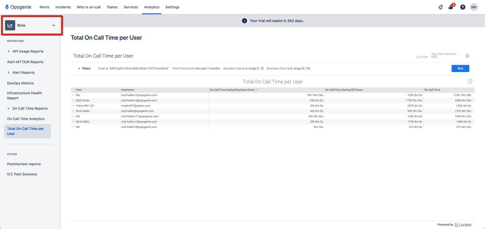
Task: Click the user cell 'Yahoo NH 123'
Action: pyautogui.click(x=85, y=106)
